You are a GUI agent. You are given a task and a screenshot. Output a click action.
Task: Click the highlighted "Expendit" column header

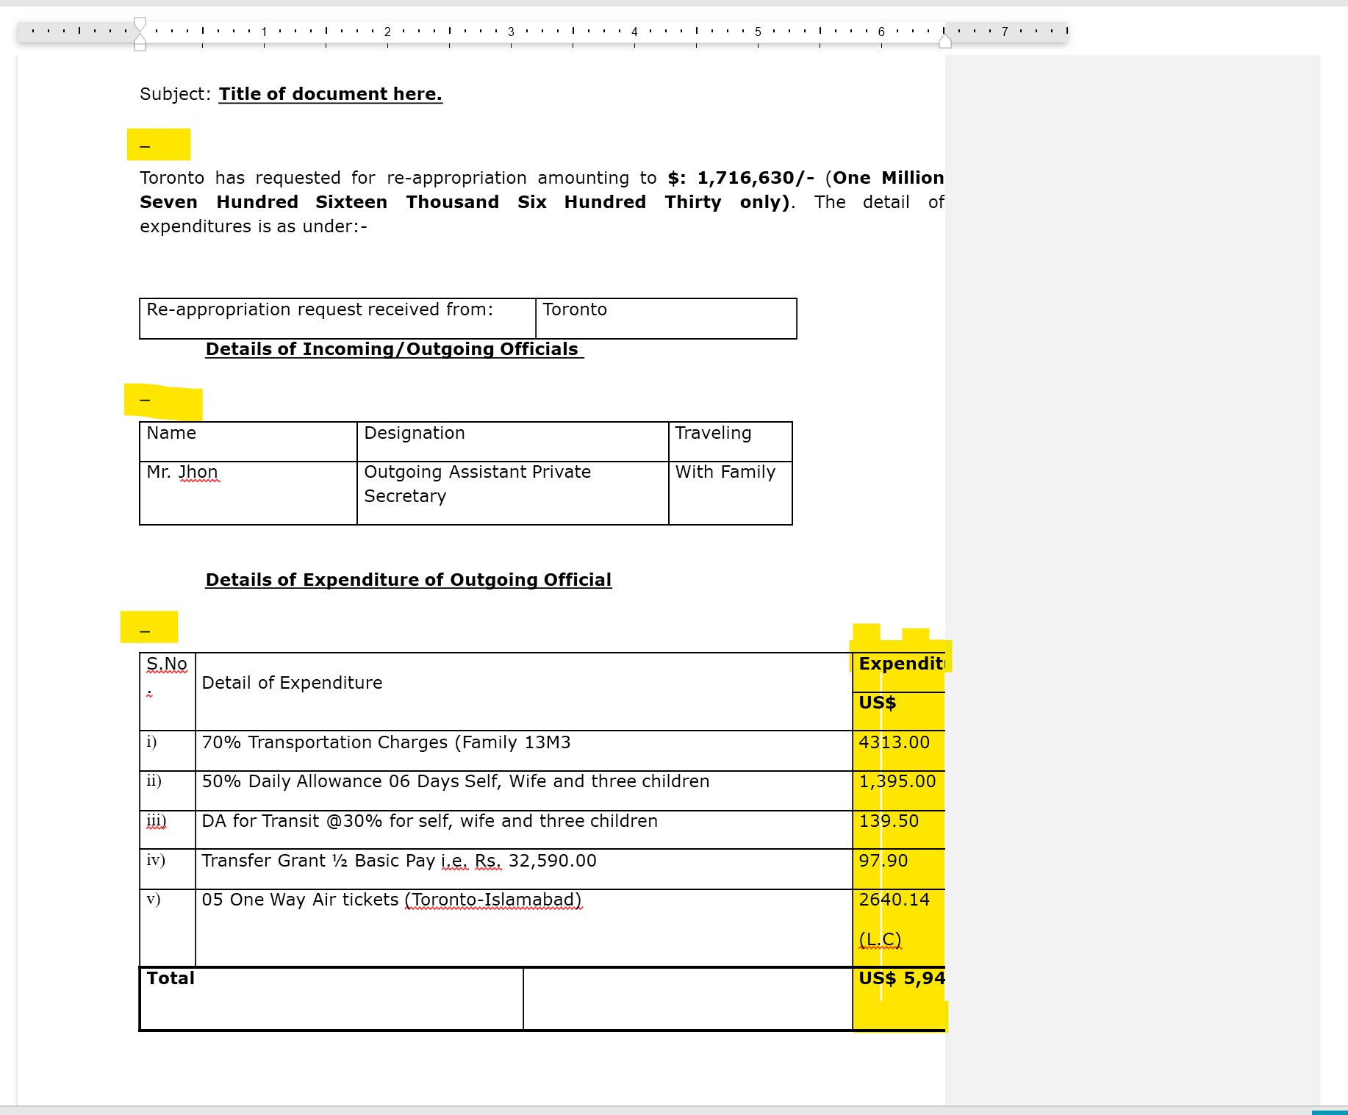click(900, 672)
